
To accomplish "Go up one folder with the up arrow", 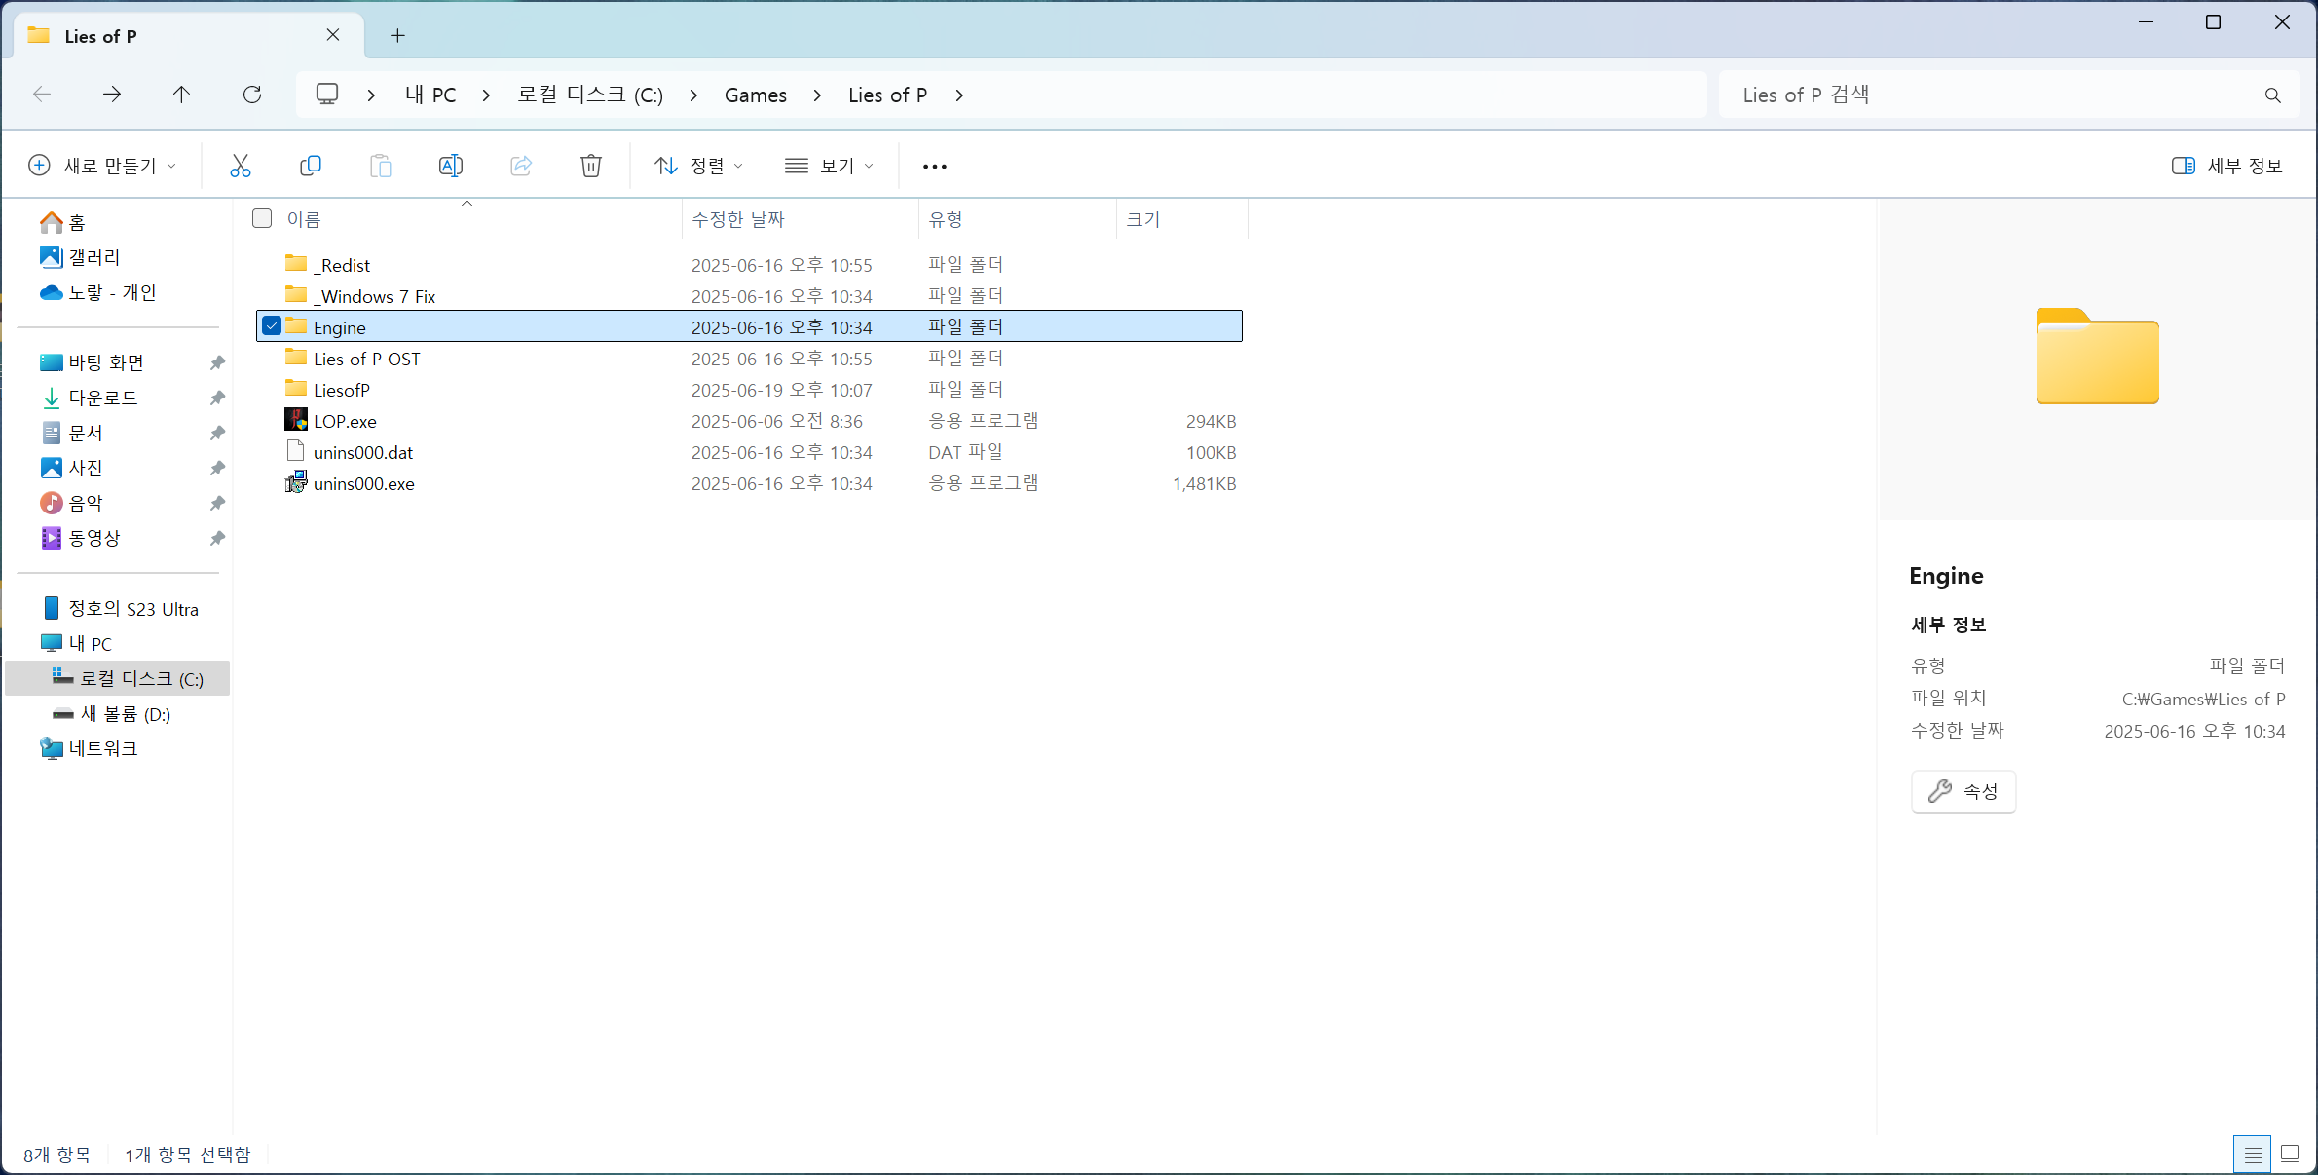I will pyautogui.click(x=181, y=95).
